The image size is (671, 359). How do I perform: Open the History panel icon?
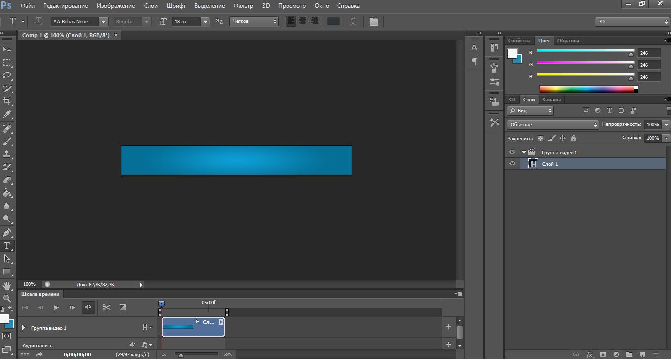point(494,47)
